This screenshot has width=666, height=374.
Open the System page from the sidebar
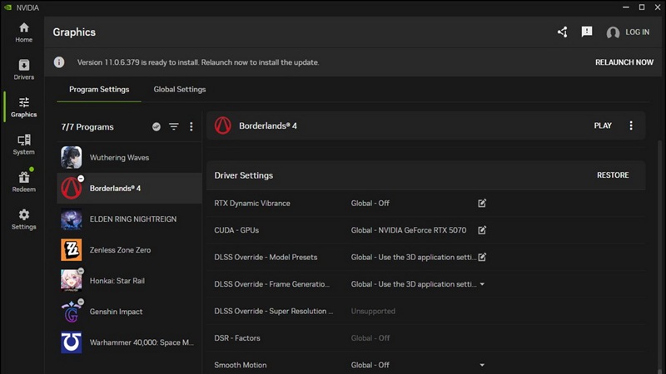23,145
